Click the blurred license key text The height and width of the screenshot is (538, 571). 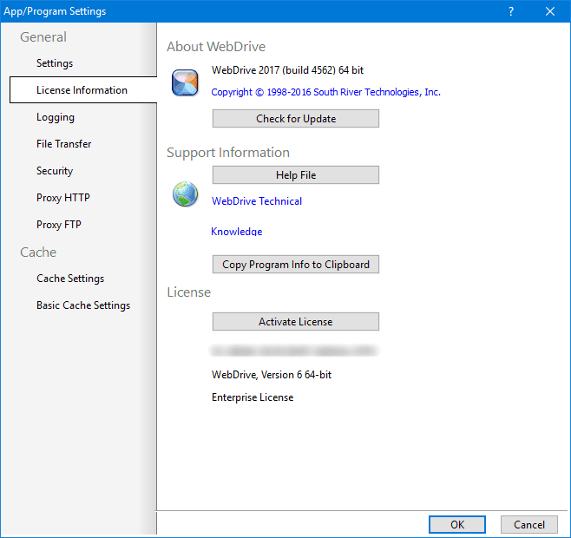click(294, 351)
